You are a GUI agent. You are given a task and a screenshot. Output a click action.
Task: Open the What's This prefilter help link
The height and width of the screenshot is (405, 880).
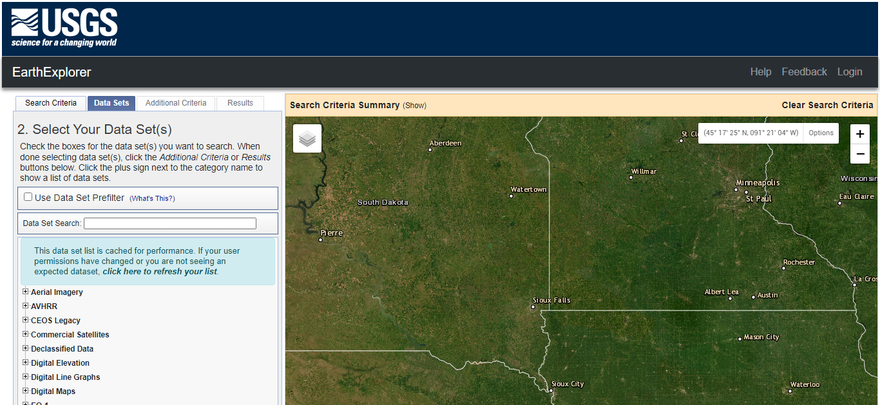pos(152,198)
